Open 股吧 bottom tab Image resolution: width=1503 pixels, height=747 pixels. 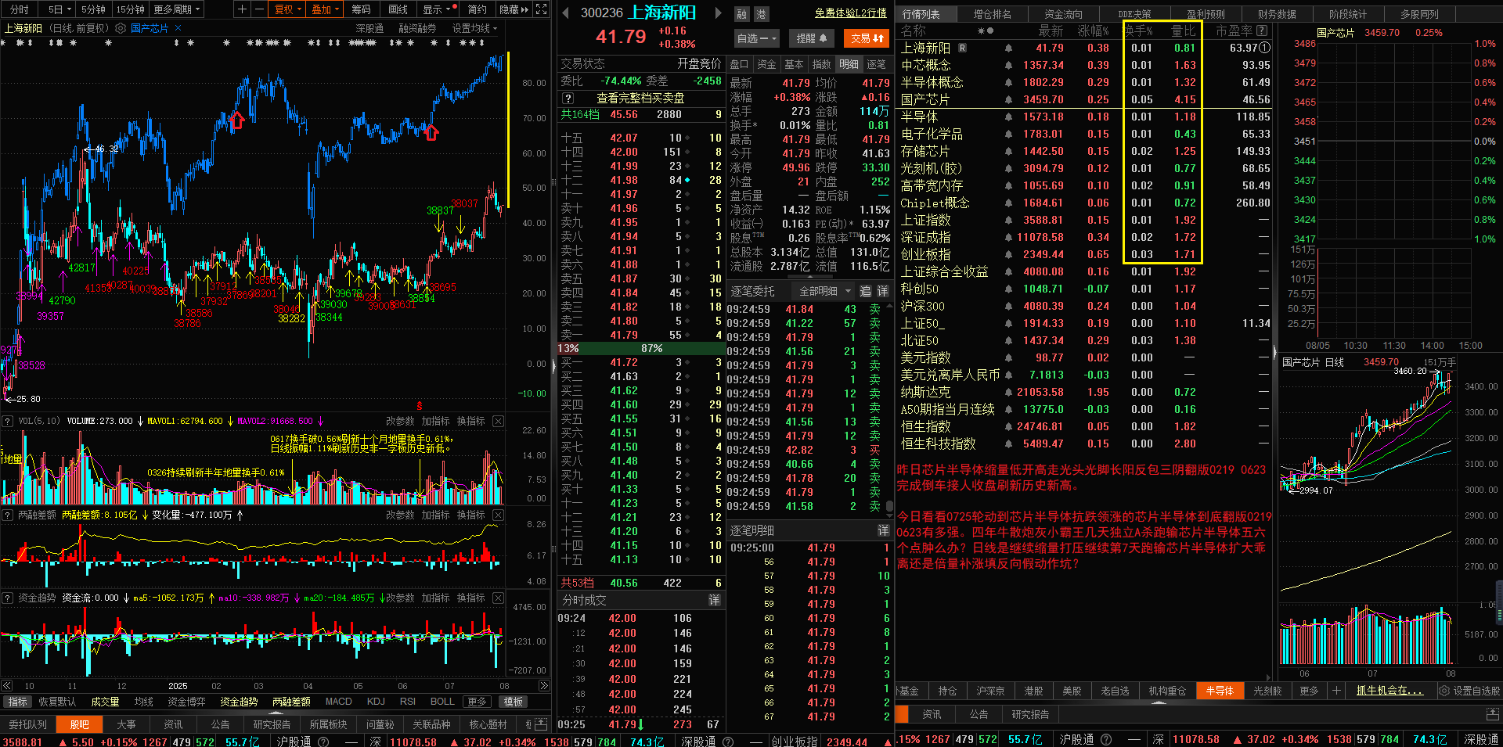click(79, 724)
